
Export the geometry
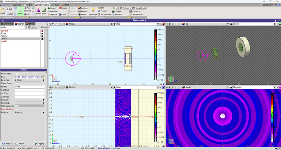point(82,11)
